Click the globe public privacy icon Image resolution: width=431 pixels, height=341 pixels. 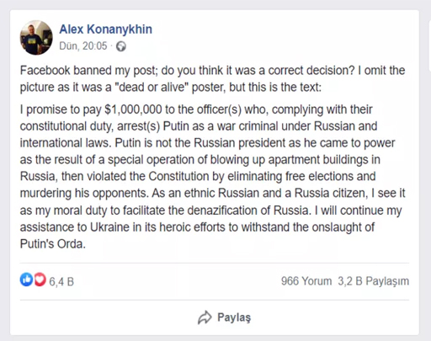click(x=121, y=46)
